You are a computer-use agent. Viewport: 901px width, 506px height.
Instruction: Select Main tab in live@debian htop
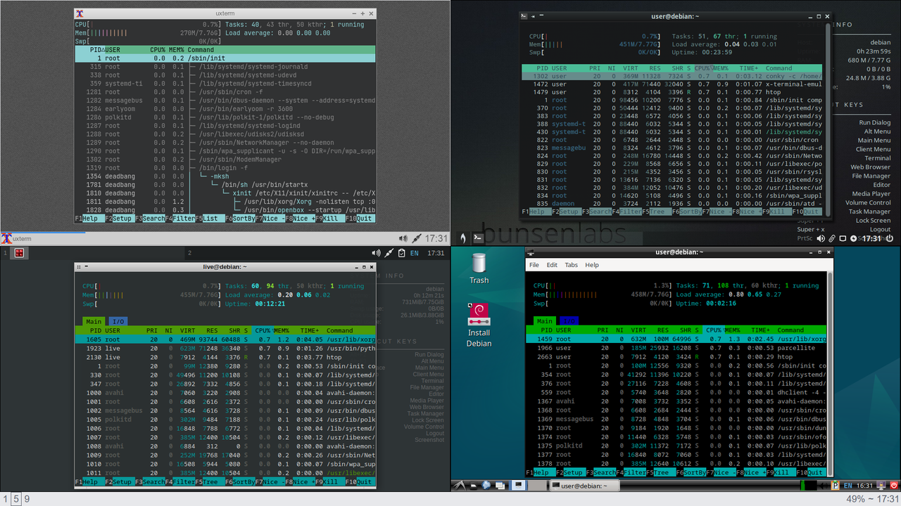(93, 321)
